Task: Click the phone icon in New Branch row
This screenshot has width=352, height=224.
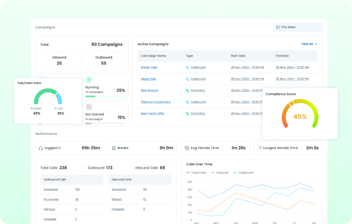Action: [x=188, y=90]
